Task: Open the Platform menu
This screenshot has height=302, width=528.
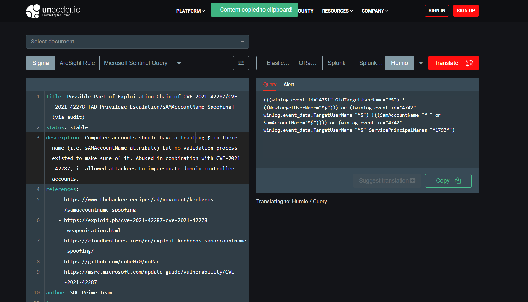Action: pyautogui.click(x=190, y=11)
